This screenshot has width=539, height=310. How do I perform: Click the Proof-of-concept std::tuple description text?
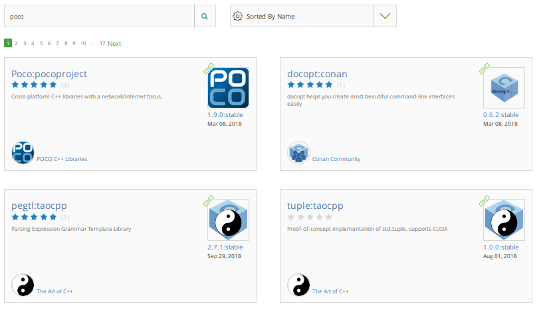(367, 229)
